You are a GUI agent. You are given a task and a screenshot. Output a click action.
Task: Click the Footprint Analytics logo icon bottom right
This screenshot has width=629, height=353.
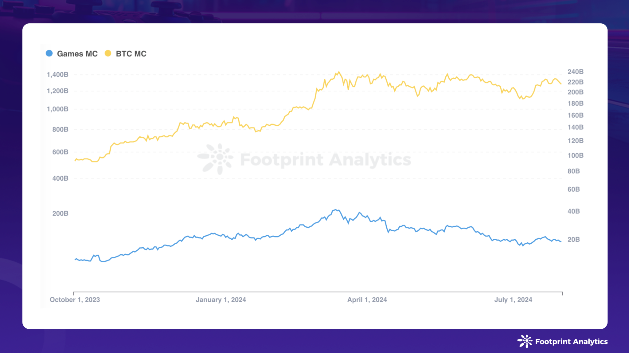(525, 341)
